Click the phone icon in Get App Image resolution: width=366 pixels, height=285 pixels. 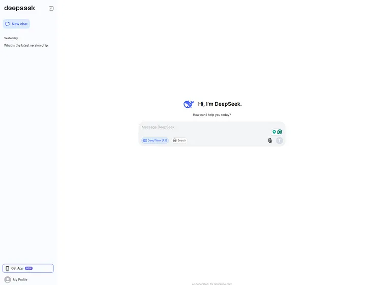point(7,268)
